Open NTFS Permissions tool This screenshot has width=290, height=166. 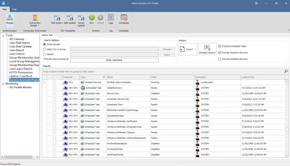click(21, 72)
